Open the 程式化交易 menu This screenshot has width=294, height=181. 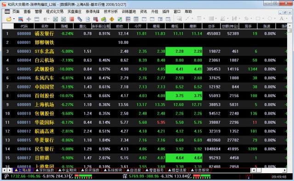pyautogui.click(x=55, y=11)
